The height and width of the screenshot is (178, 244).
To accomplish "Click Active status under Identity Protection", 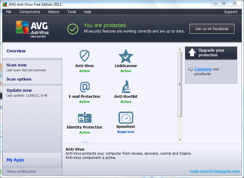I will point(85,132).
